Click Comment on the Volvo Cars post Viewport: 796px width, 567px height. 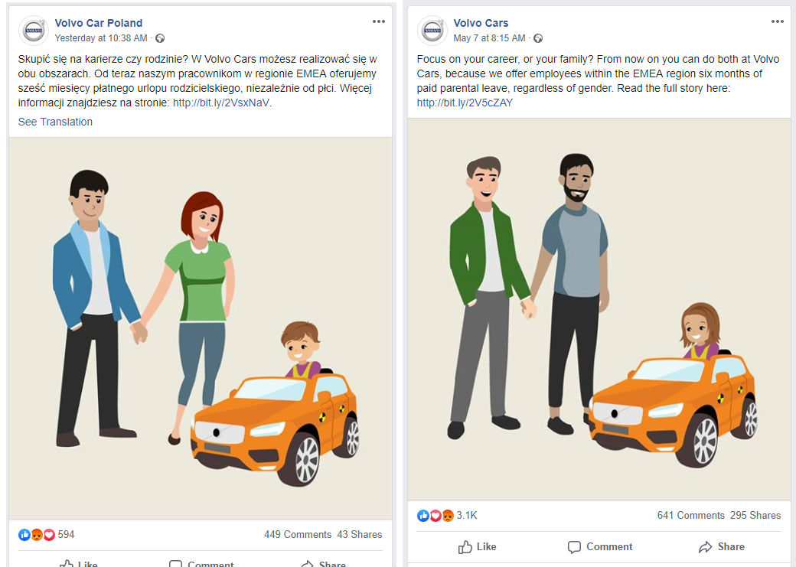point(600,546)
